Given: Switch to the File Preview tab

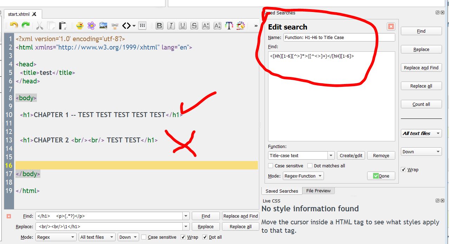Looking at the screenshot, I should click(318, 191).
